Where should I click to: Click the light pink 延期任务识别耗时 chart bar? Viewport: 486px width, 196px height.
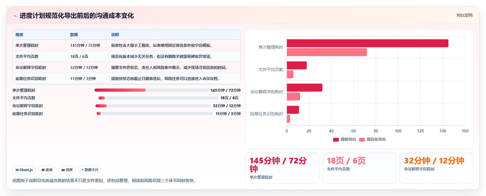click(288, 119)
